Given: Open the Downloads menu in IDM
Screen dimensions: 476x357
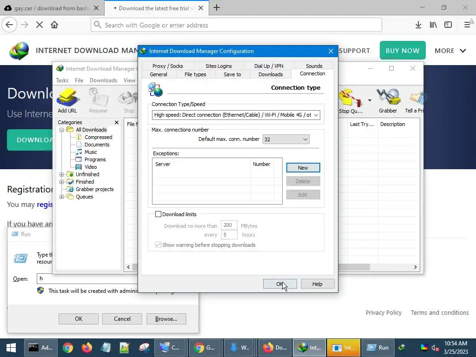Looking at the screenshot, I should point(103,80).
